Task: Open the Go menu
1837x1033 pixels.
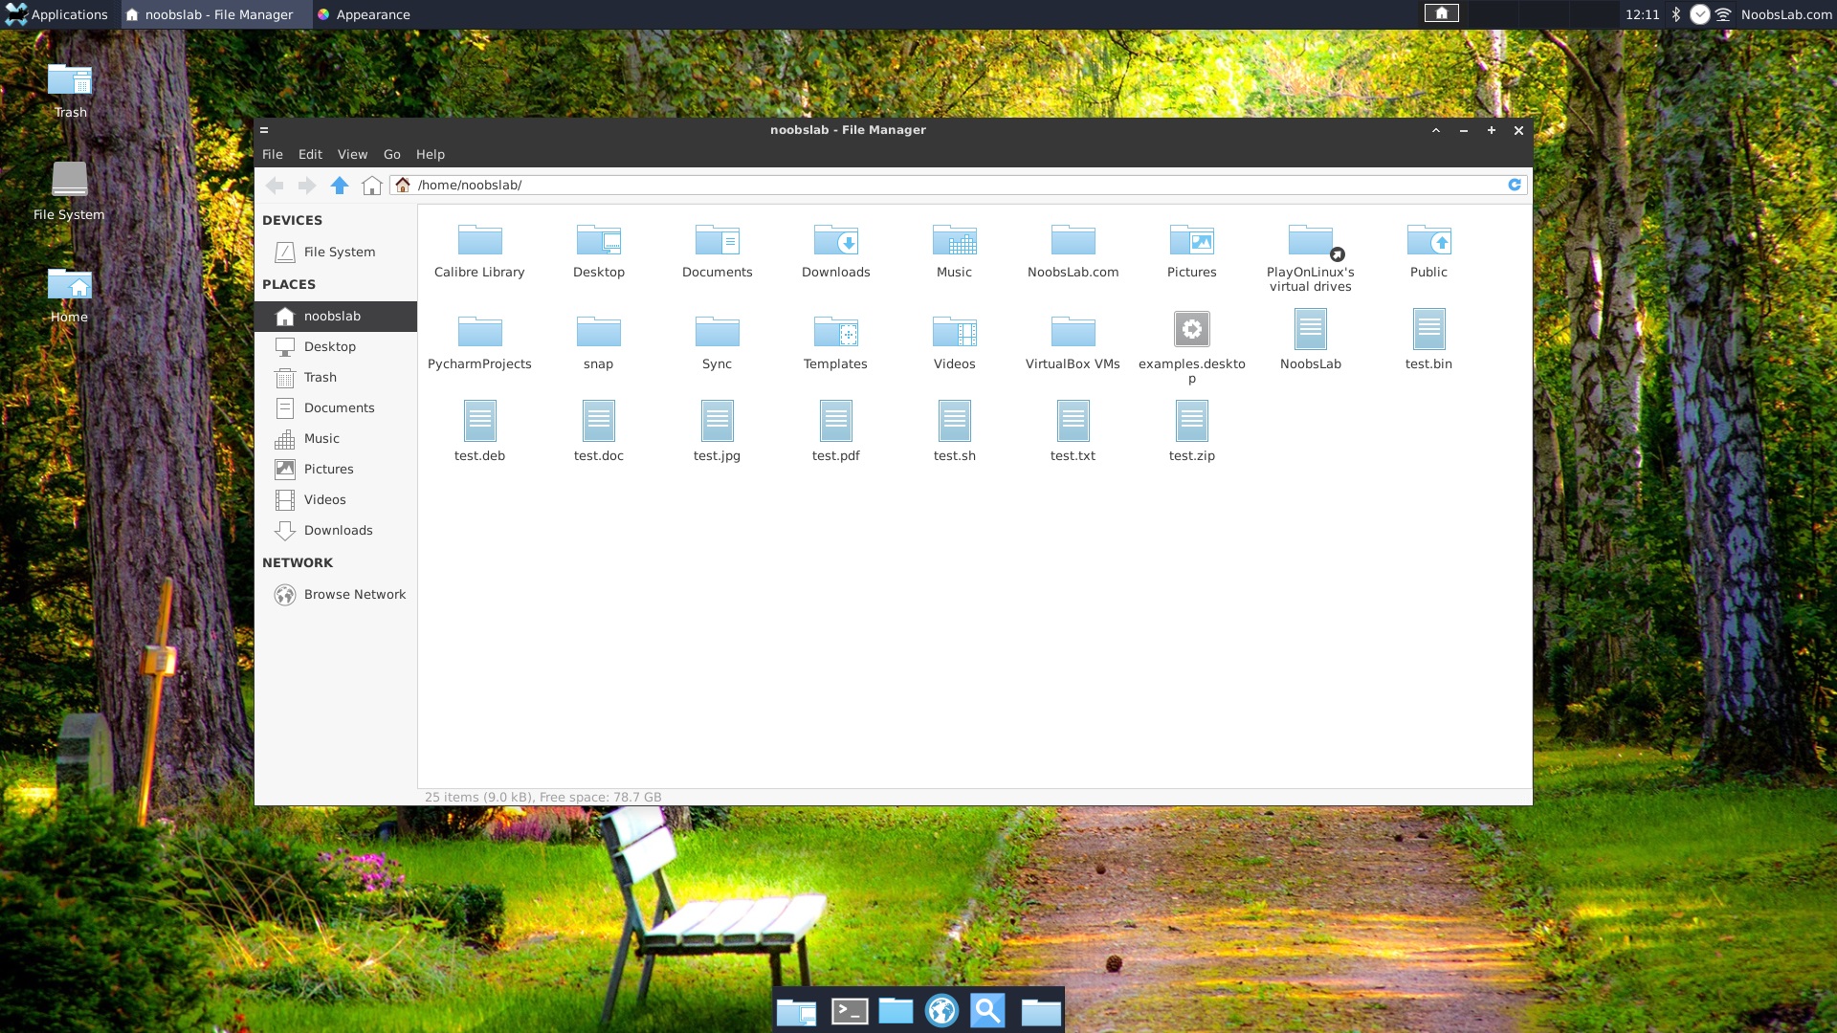Action: [391, 154]
